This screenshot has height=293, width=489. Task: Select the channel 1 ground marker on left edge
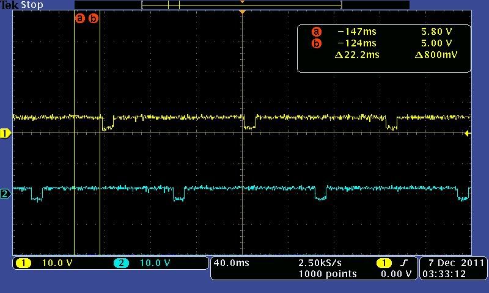6,133
